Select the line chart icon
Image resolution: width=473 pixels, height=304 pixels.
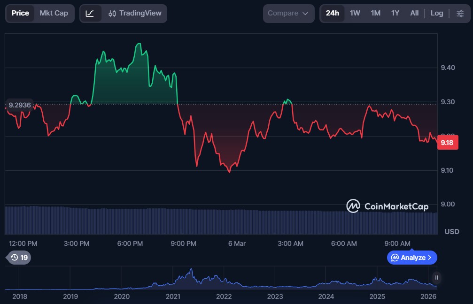pos(91,13)
